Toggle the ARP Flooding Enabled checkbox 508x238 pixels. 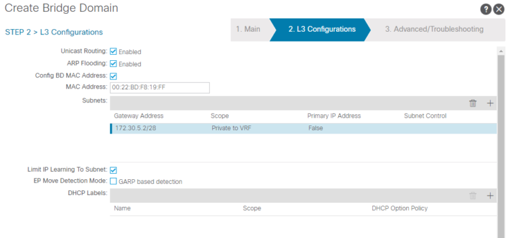pyautogui.click(x=113, y=63)
